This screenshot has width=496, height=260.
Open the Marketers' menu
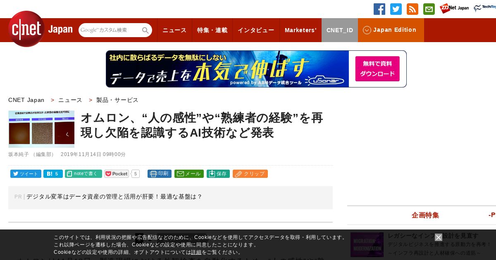point(300,30)
